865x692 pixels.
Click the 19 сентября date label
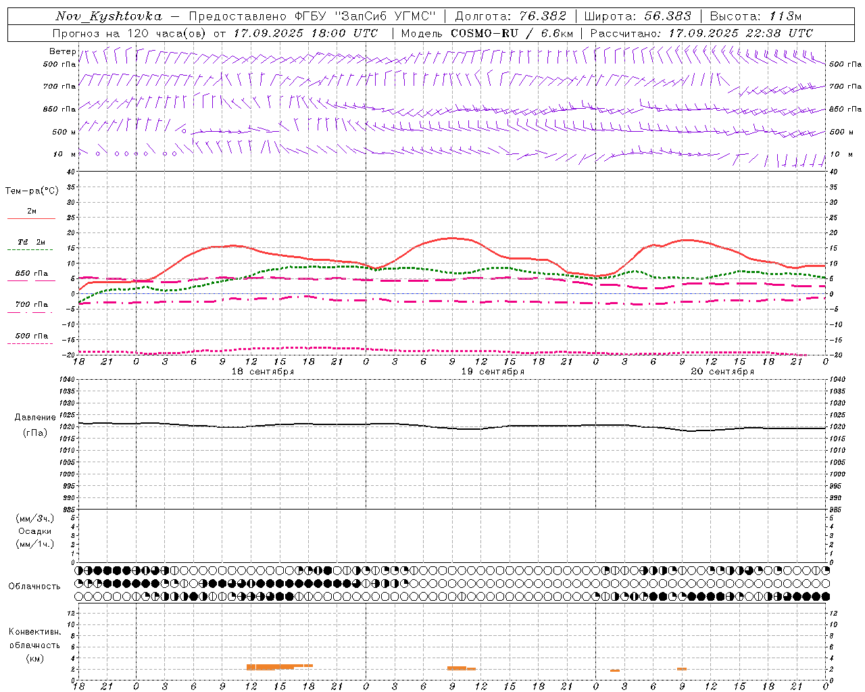click(492, 372)
